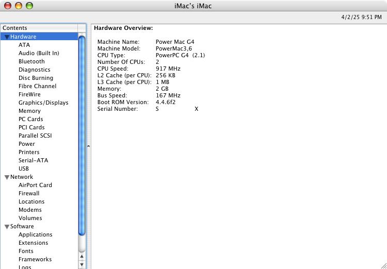Select Bluetooth under Hardware
The width and height of the screenshot is (387, 269).
[31, 61]
